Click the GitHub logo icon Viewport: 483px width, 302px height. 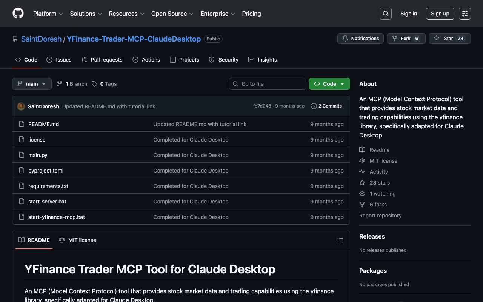[18, 14]
